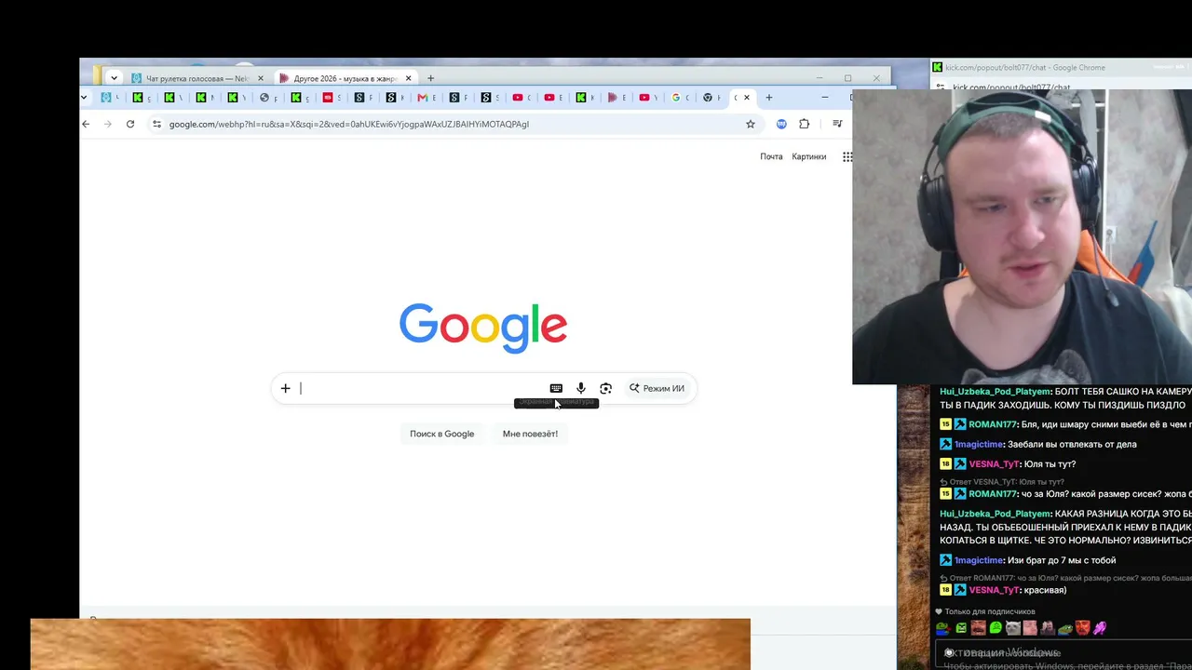The image size is (1192, 670).
Task: Reload the Google page
Action: point(130,124)
